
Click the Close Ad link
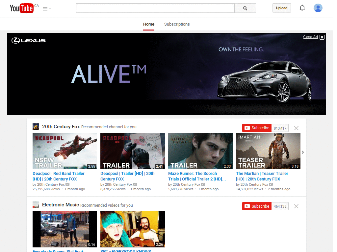tap(310, 37)
